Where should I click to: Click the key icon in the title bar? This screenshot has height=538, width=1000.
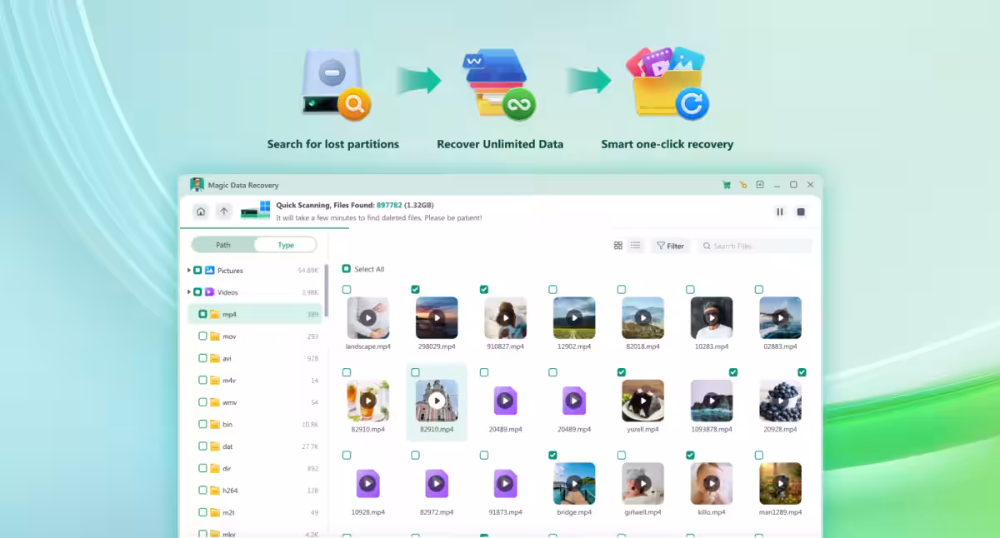click(x=742, y=185)
